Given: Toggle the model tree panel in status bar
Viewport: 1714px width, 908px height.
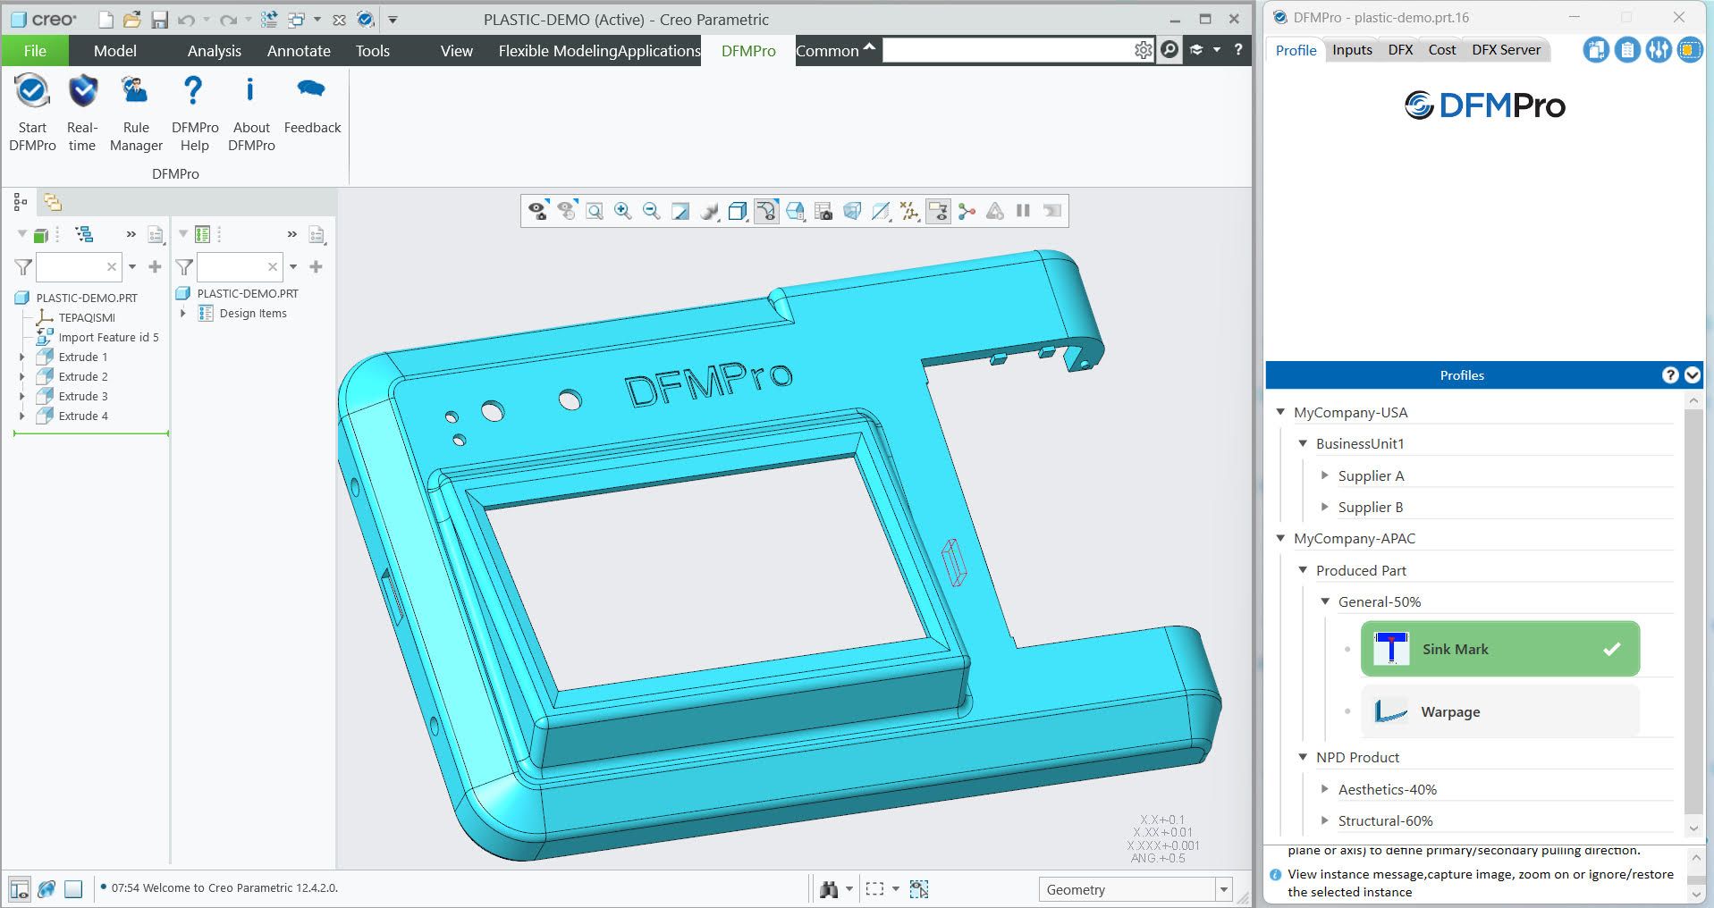Looking at the screenshot, I should tap(19, 889).
